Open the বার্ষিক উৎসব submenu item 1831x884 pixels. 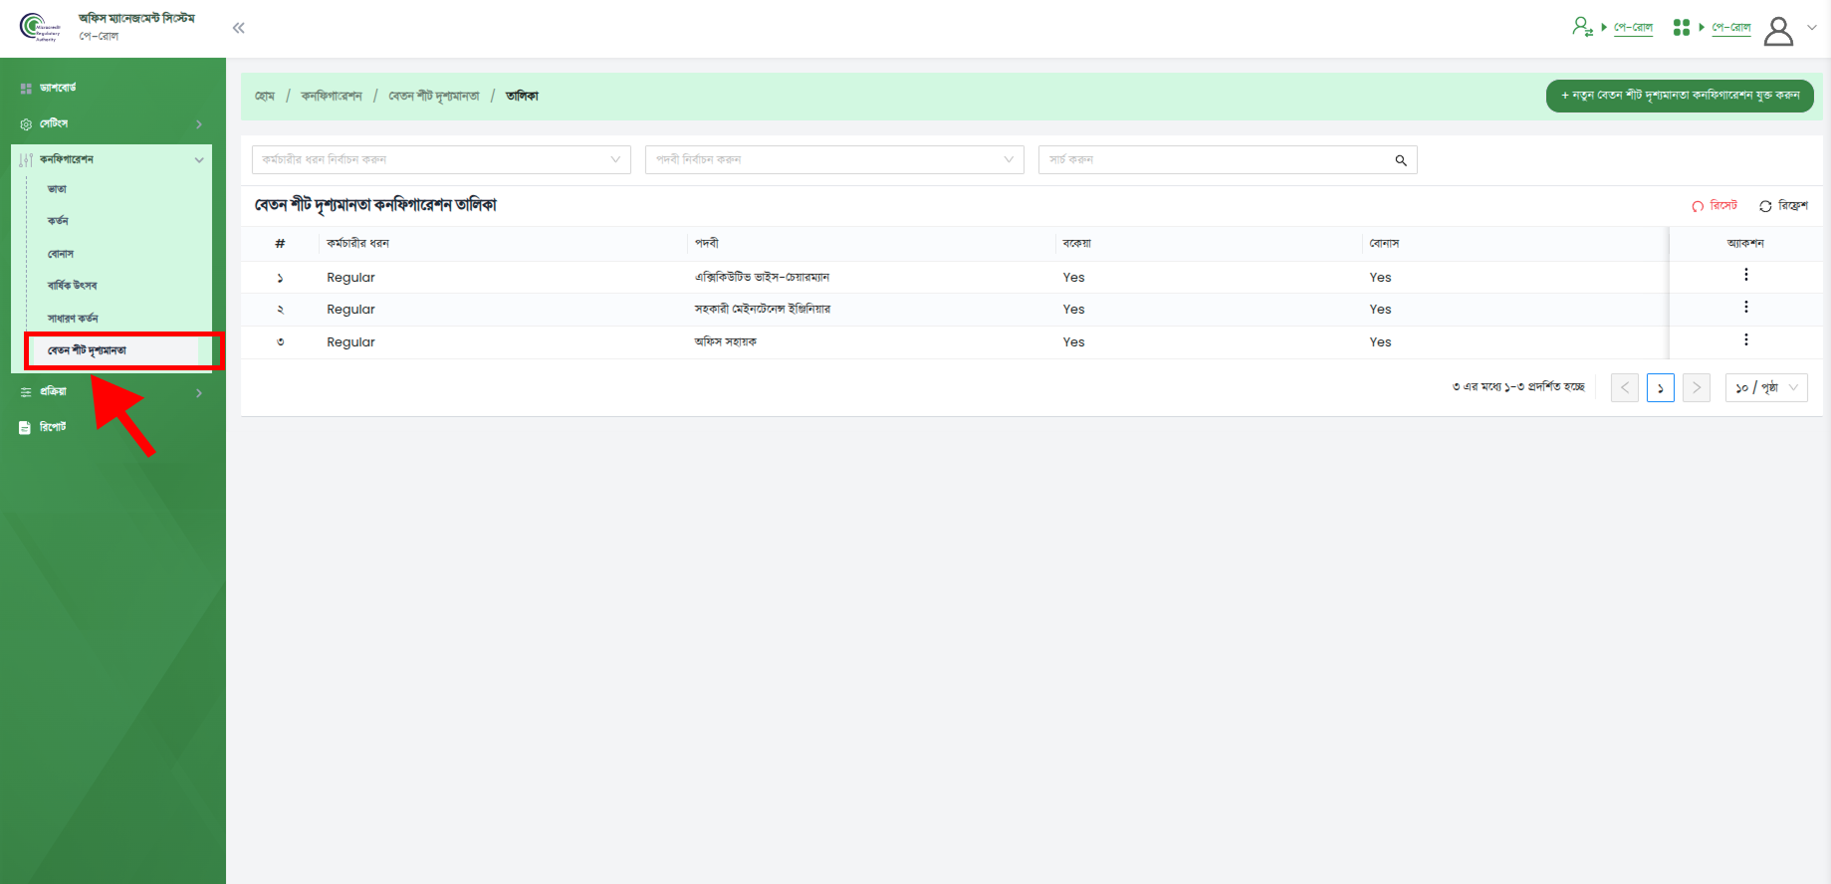[x=73, y=286]
